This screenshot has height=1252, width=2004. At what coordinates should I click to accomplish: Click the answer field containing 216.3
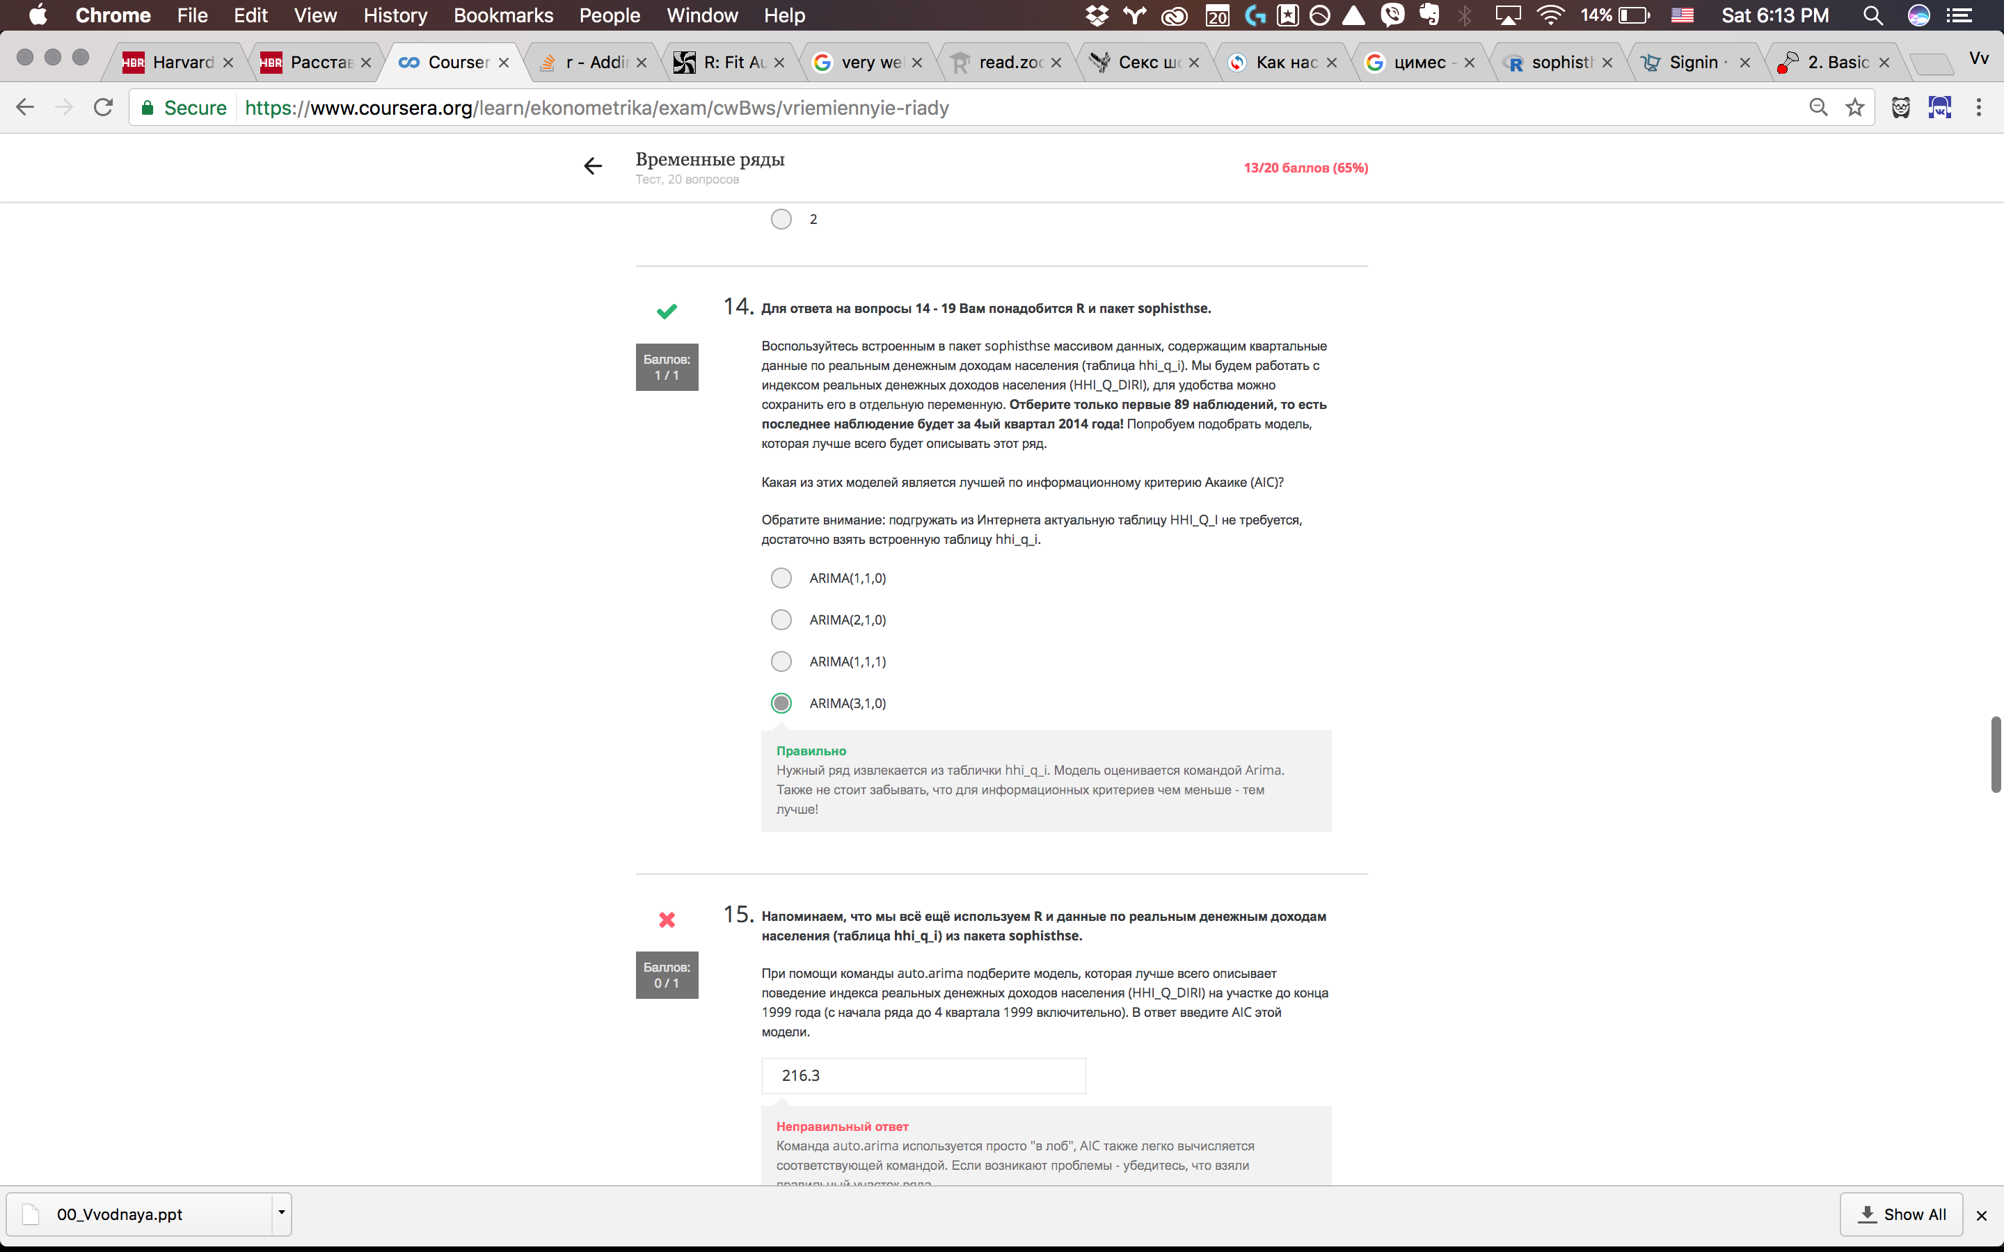coord(923,1075)
